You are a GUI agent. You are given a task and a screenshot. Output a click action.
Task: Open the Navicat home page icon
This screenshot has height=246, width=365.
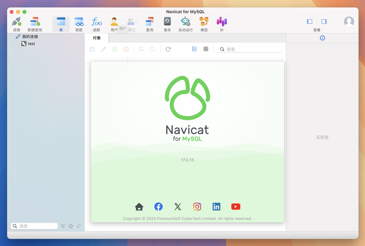click(x=139, y=206)
